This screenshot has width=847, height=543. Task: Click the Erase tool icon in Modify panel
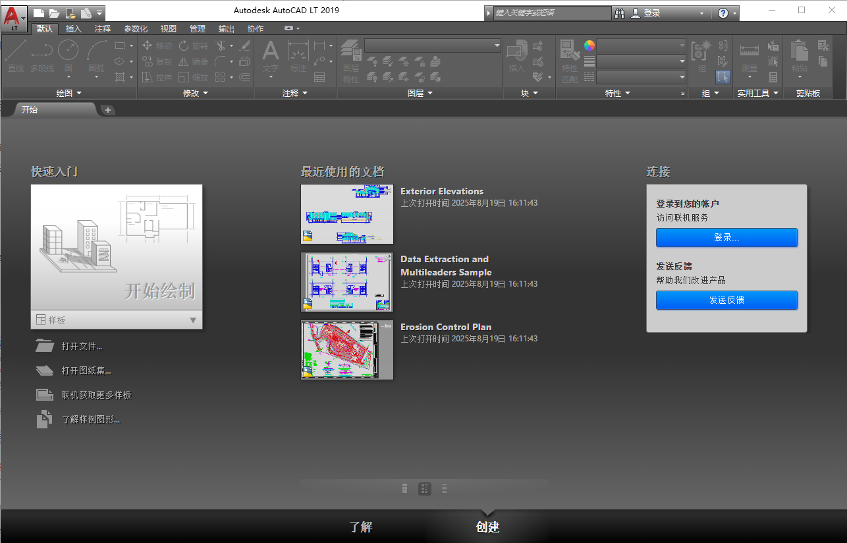(245, 45)
